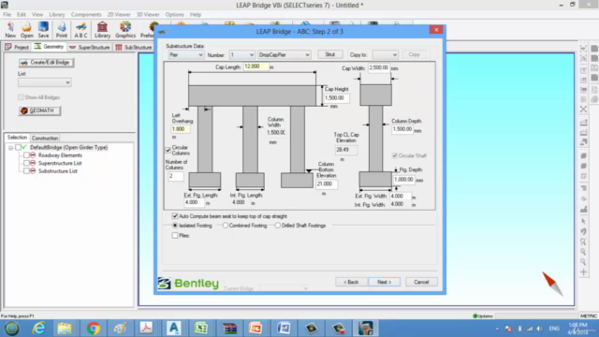Open the pier Number dropdown
Screen dimensions: 599x337
(x=241, y=55)
